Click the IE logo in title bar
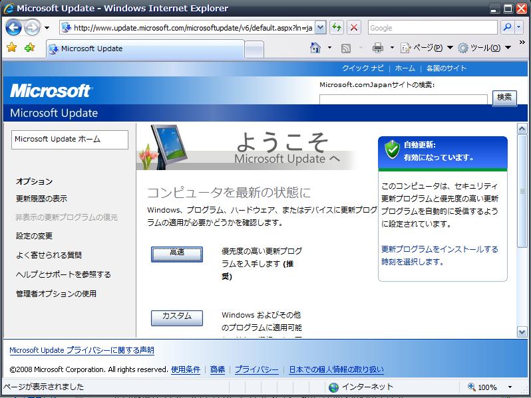The height and width of the screenshot is (398, 531). tap(9, 9)
